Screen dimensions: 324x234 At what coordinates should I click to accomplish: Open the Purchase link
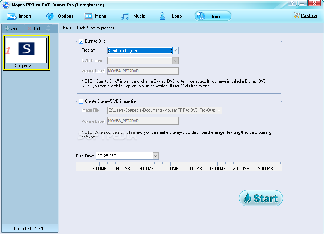[x=309, y=15]
